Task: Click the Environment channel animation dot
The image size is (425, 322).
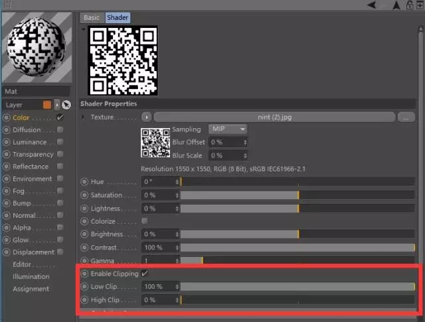Action: click(x=7, y=179)
